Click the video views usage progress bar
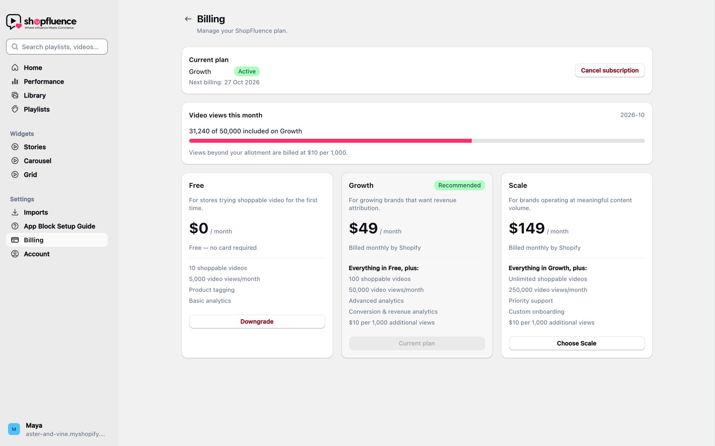The image size is (715, 446). point(417,141)
